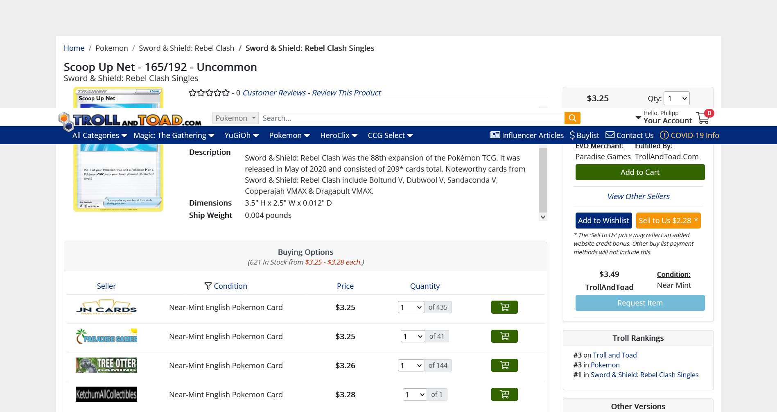Open Tree Otter quantity dropdown
The image size is (777, 412).
(411, 365)
